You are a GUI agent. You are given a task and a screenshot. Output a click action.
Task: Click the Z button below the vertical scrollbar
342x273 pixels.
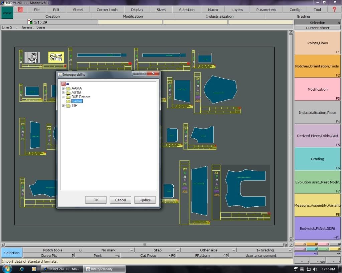(291, 245)
